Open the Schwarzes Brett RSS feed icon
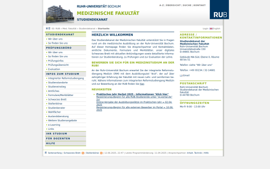 click(83, 153)
